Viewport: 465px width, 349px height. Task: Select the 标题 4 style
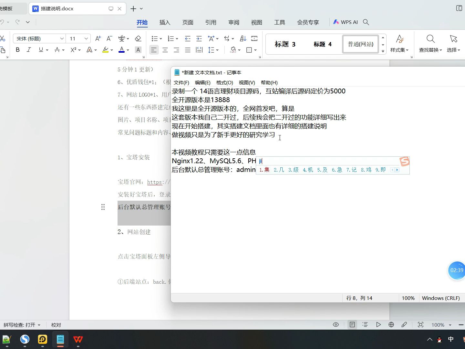coord(322,44)
